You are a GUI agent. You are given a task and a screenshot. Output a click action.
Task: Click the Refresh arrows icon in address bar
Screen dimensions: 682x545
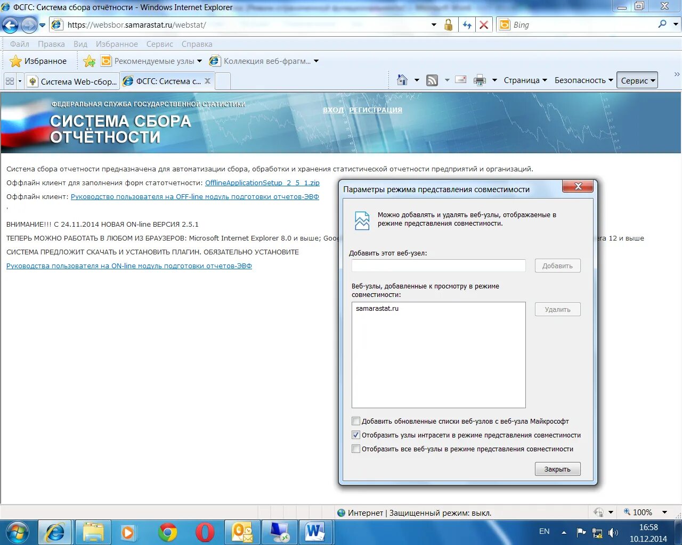467,25
